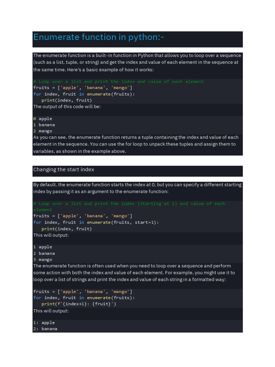Click the '1: apple' output line
The image size is (275, 367).
click(x=44, y=323)
